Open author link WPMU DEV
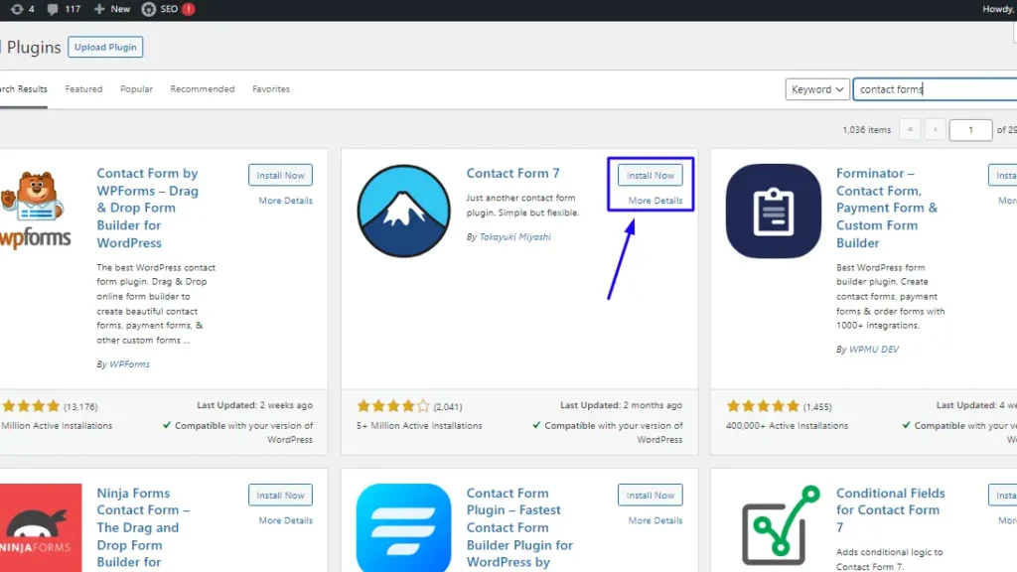The image size is (1017, 572). (x=874, y=349)
